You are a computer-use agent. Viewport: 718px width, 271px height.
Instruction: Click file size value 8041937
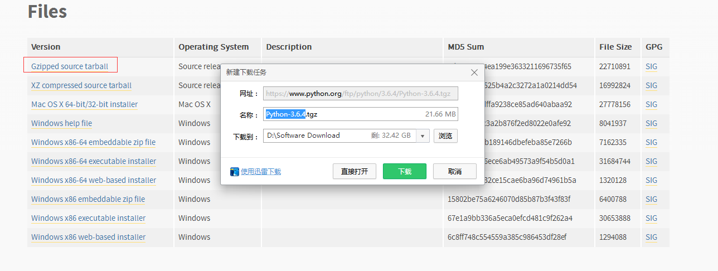[x=613, y=123]
